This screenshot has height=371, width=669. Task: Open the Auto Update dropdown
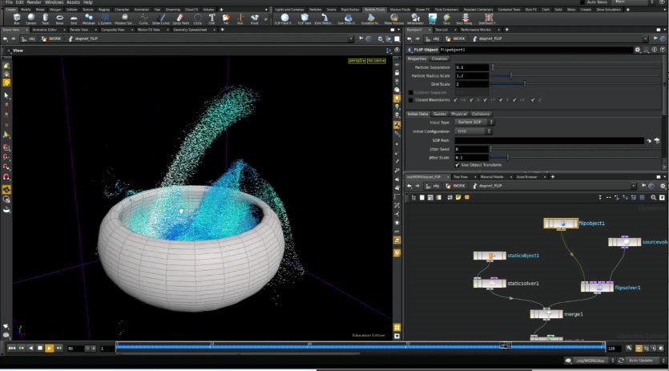643,361
